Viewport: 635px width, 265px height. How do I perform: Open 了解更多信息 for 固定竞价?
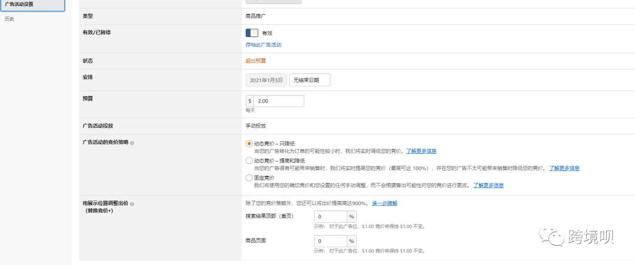[488, 185]
